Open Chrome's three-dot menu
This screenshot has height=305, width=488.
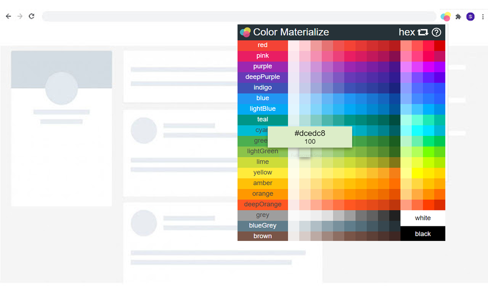click(483, 16)
